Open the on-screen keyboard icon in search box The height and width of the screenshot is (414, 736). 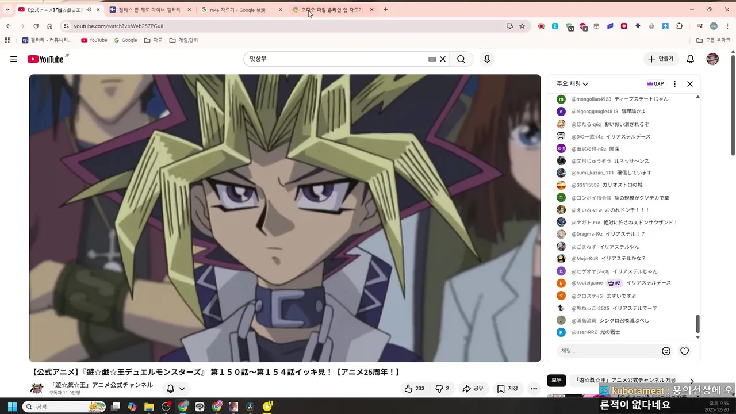pyautogui.click(x=432, y=59)
